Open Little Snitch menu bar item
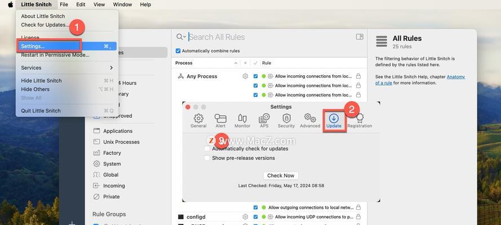 (x=37, y=4)
